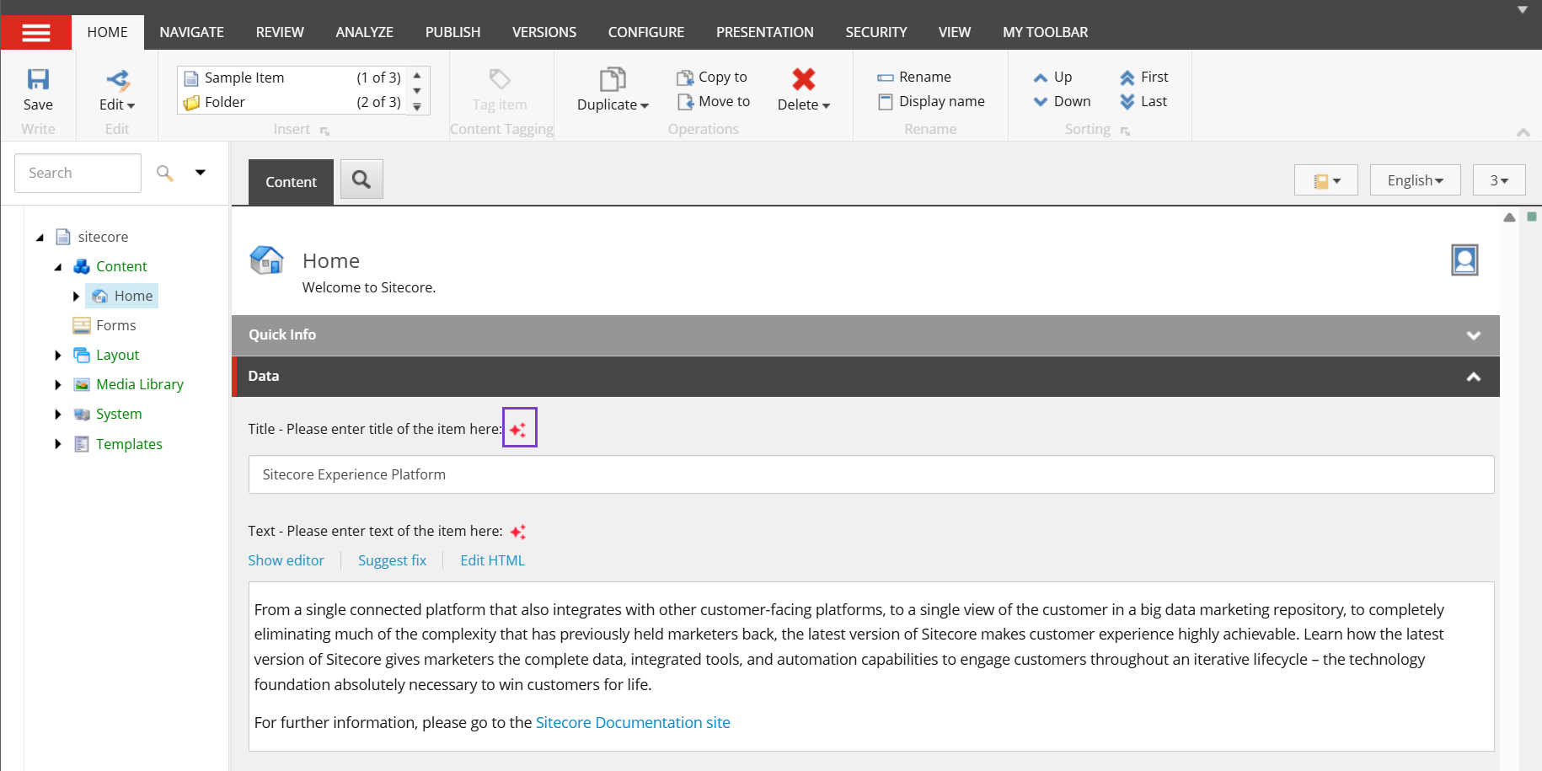Click the Home house icon in header
The image size is (1542, 771).
point(267,260)
